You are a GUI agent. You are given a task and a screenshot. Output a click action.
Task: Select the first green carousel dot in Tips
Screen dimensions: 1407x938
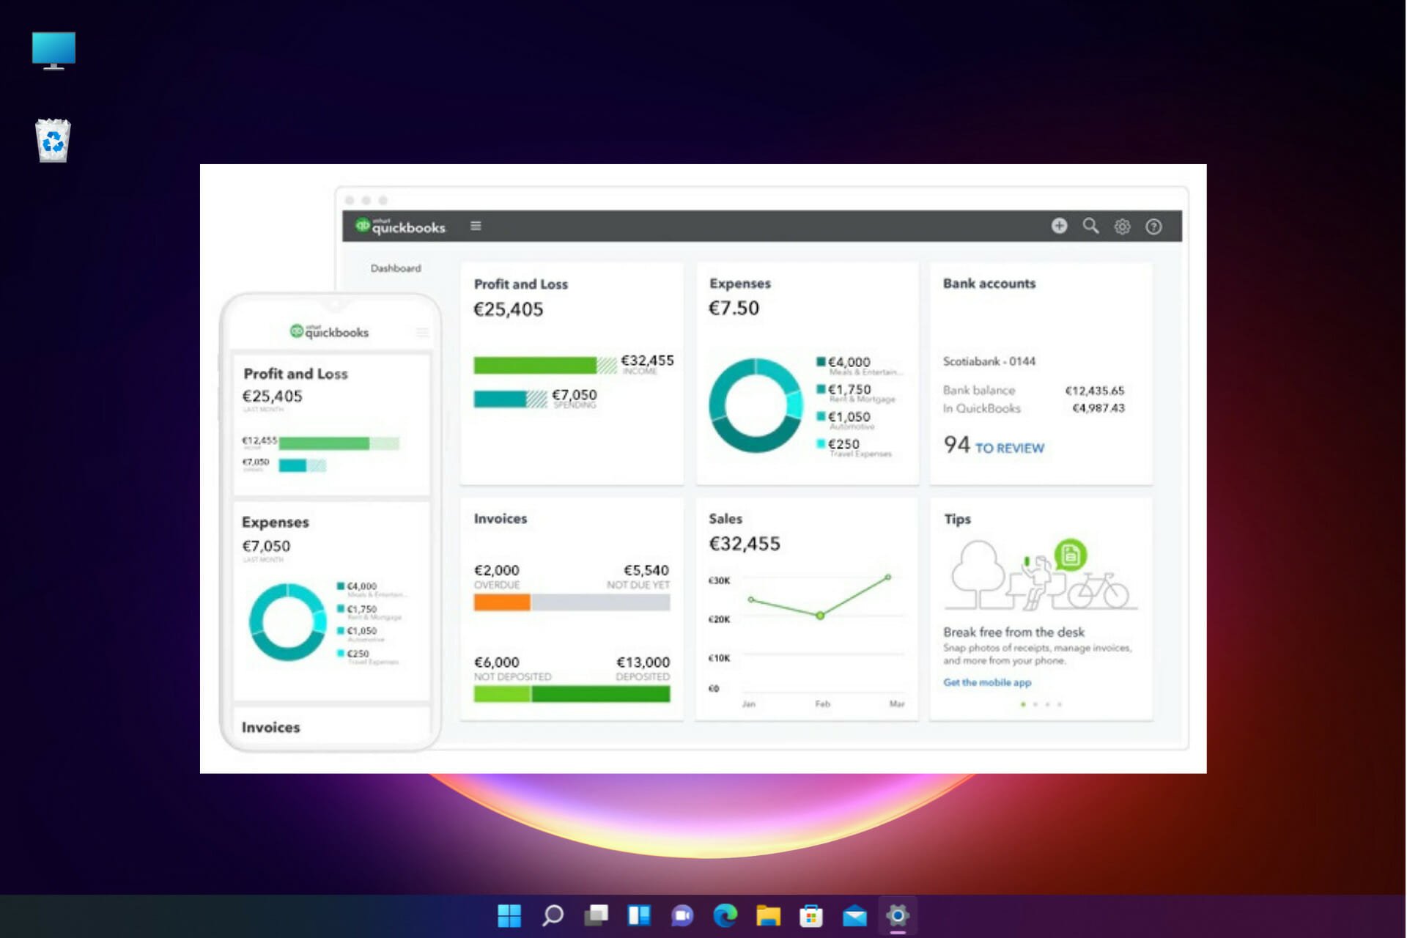click(1023, 704)
